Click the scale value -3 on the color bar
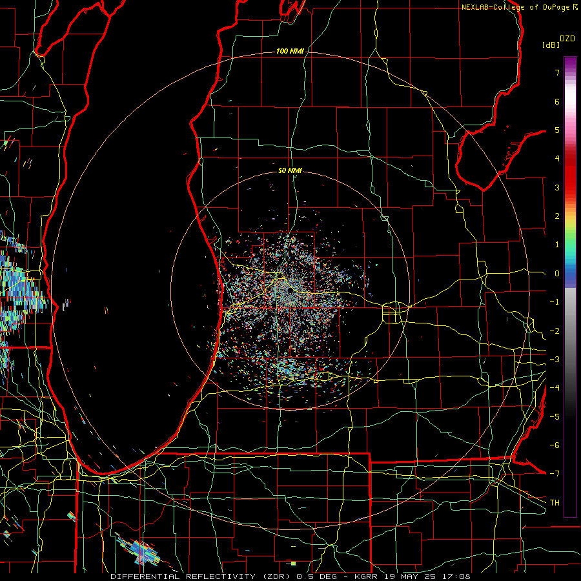Screen dimensions: 581x581 pyautogui.click(x=555, y=360)
